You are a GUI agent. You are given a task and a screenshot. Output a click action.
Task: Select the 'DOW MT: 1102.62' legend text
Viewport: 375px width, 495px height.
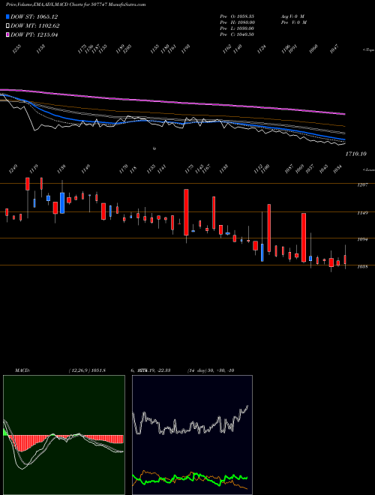(35, 25)
